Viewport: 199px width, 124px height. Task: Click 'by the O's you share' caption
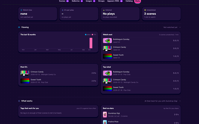(171, 108)
